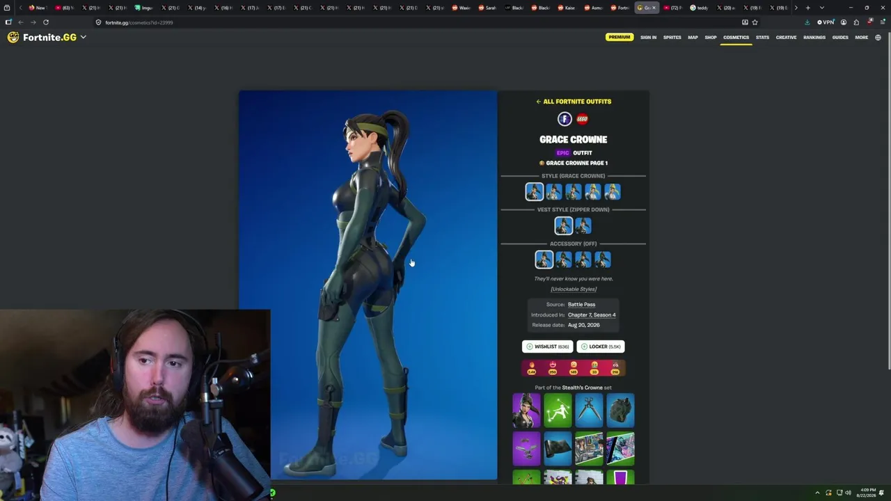This screenshot has width=891, height=501.
Task: Select the fourth Grace Crowne style
Action: pos(593,191)
